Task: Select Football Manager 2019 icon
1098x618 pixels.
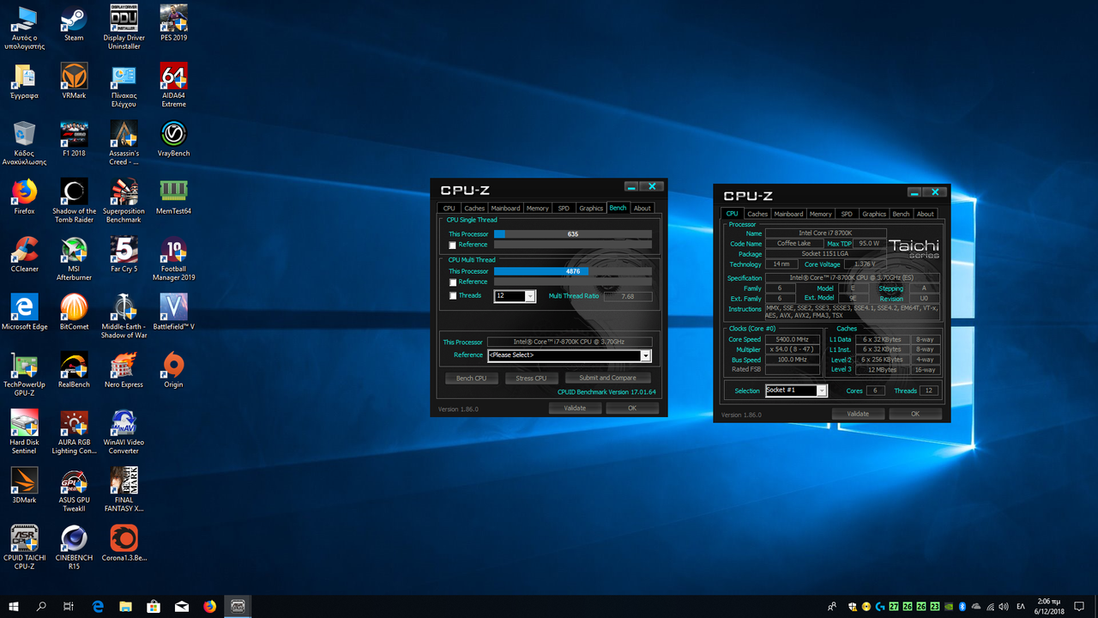Action: click(x=174, y=257)
